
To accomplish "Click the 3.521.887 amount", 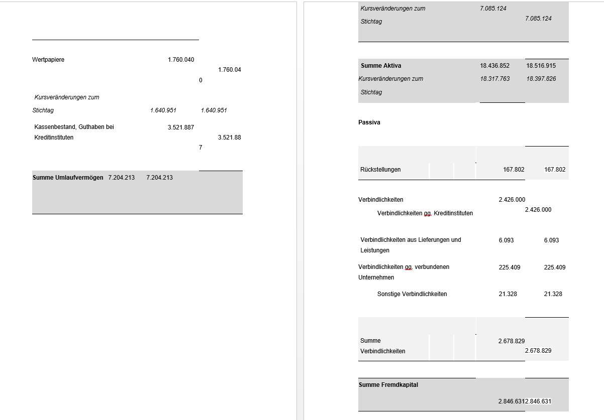I will click(180, 127).
